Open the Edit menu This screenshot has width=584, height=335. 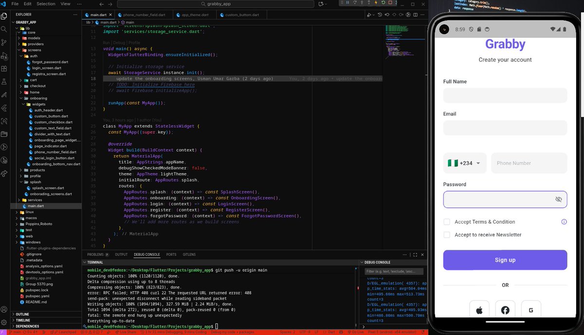click(28, 4)
